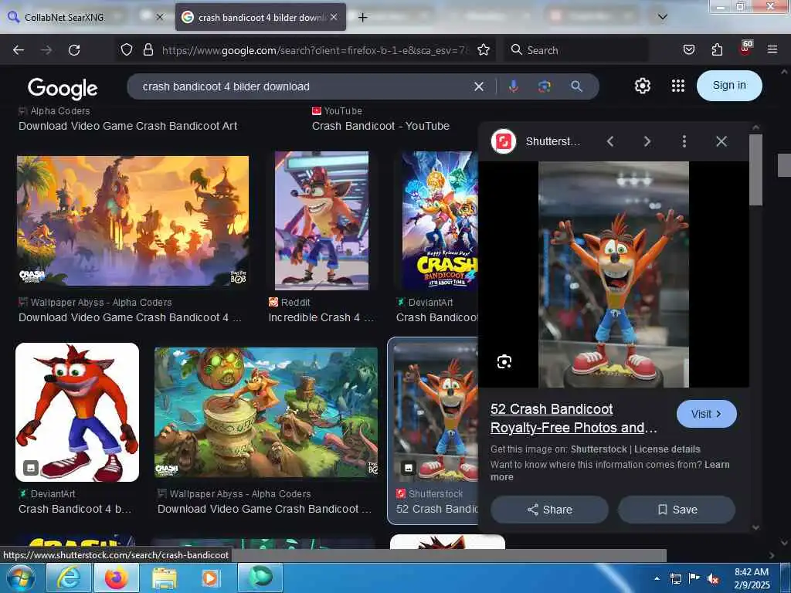
Task: Click the muted volume tray icon
Action: (713, 579)
